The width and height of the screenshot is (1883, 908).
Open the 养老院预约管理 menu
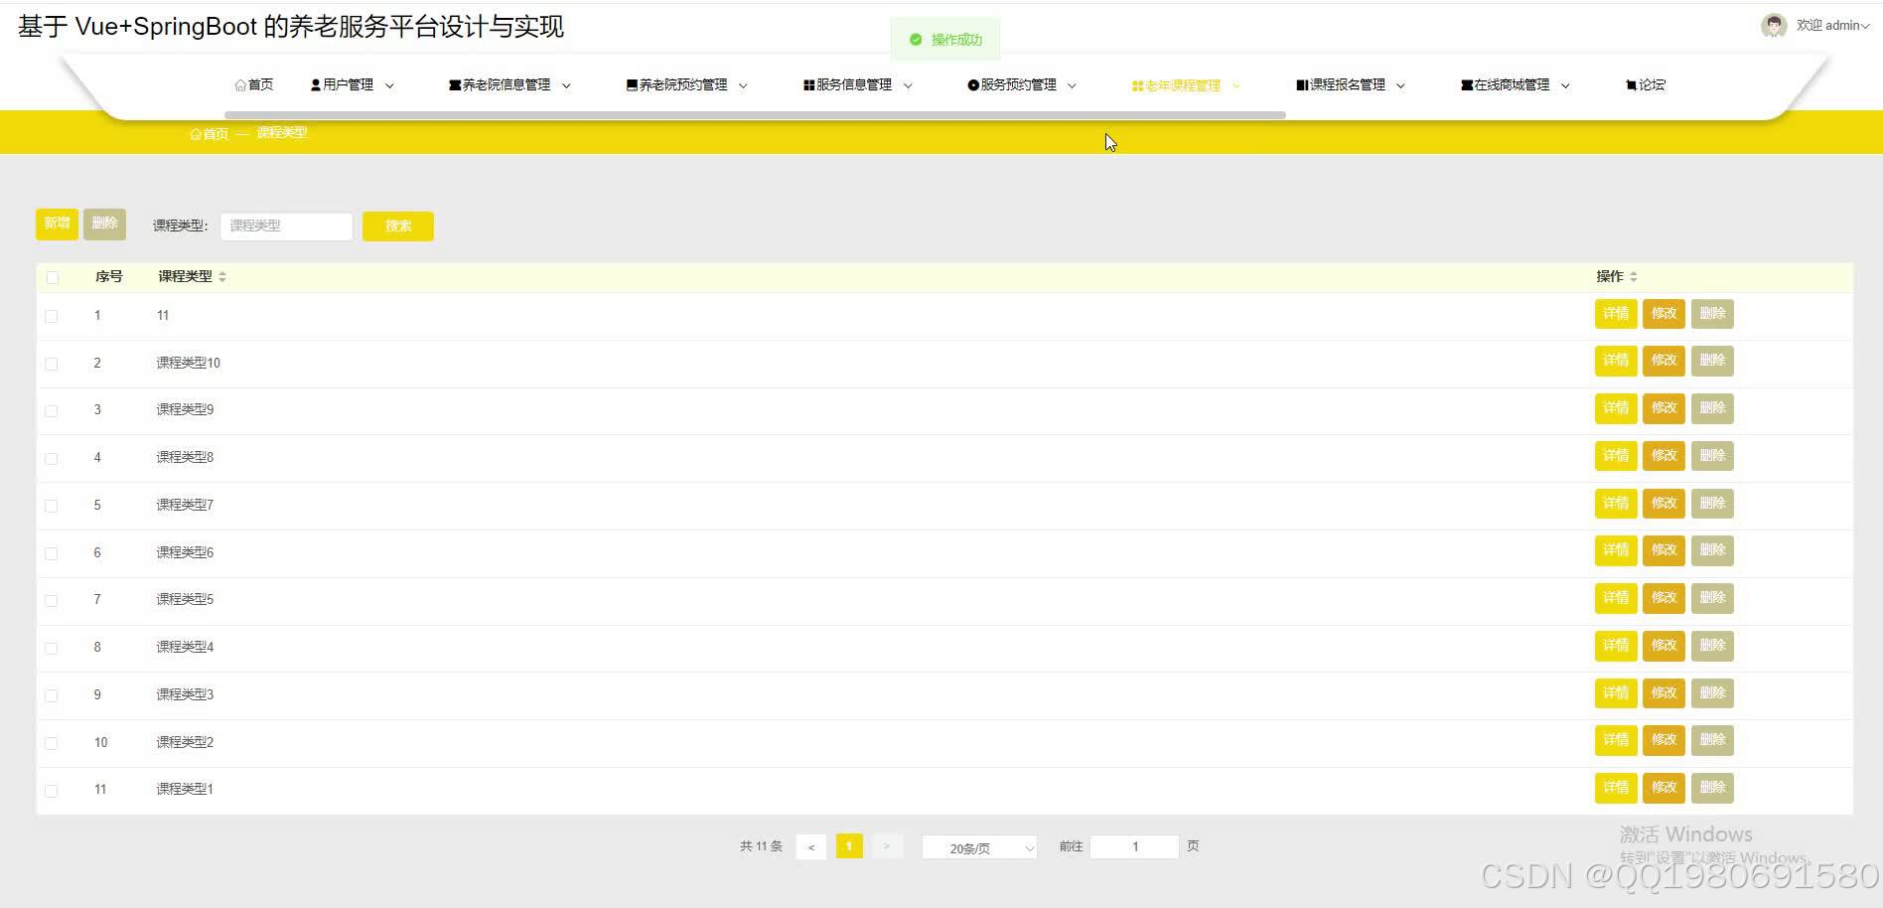tap(677, 85)
